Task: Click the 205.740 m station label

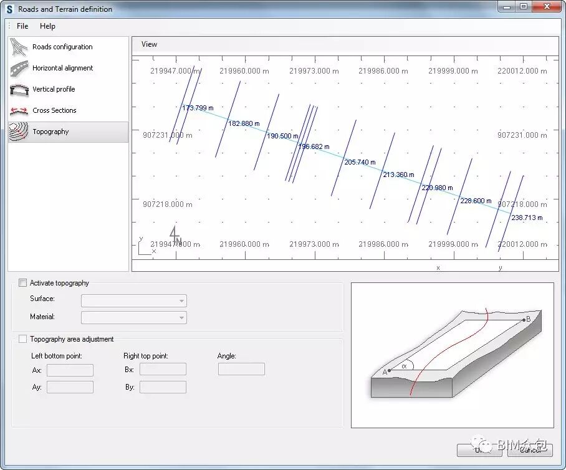Action: [x=360, y=162]
